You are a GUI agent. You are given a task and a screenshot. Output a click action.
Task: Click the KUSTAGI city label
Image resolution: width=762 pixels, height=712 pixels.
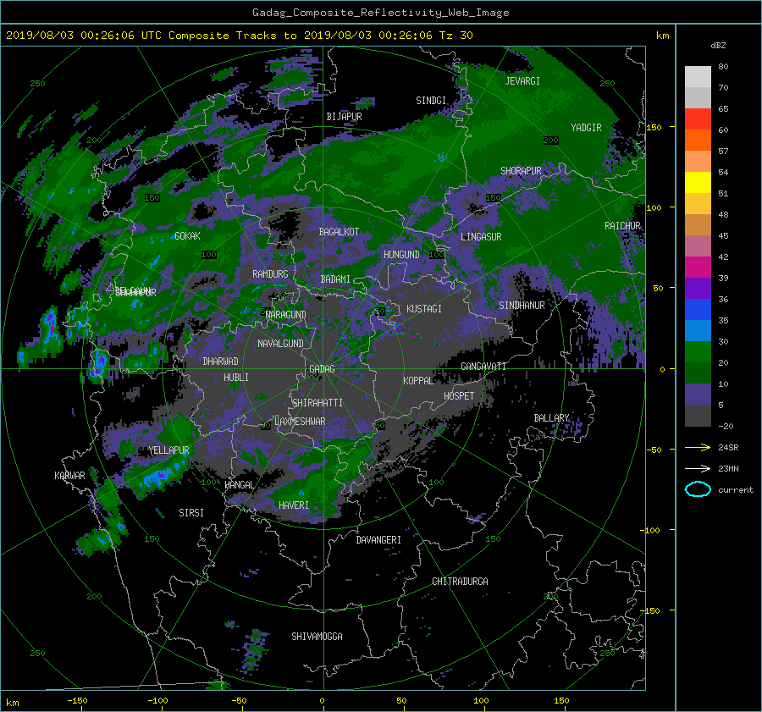point(424,309)
